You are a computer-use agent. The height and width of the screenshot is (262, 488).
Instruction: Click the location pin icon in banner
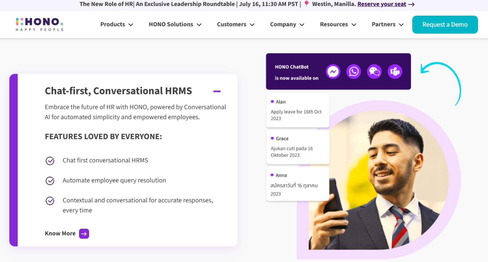(307, 4)
